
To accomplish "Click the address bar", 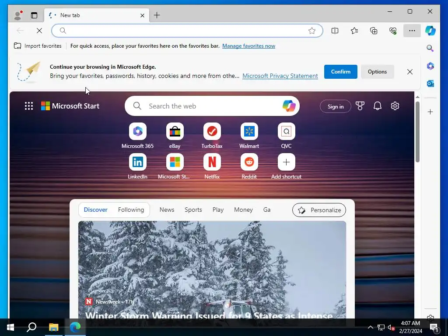I will point(187,31).
